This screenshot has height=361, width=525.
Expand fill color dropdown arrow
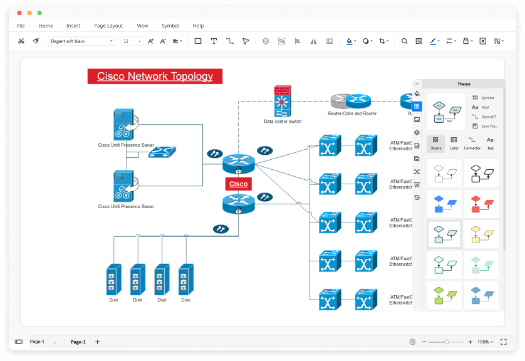pyautogui.click(x=355, y=41)
